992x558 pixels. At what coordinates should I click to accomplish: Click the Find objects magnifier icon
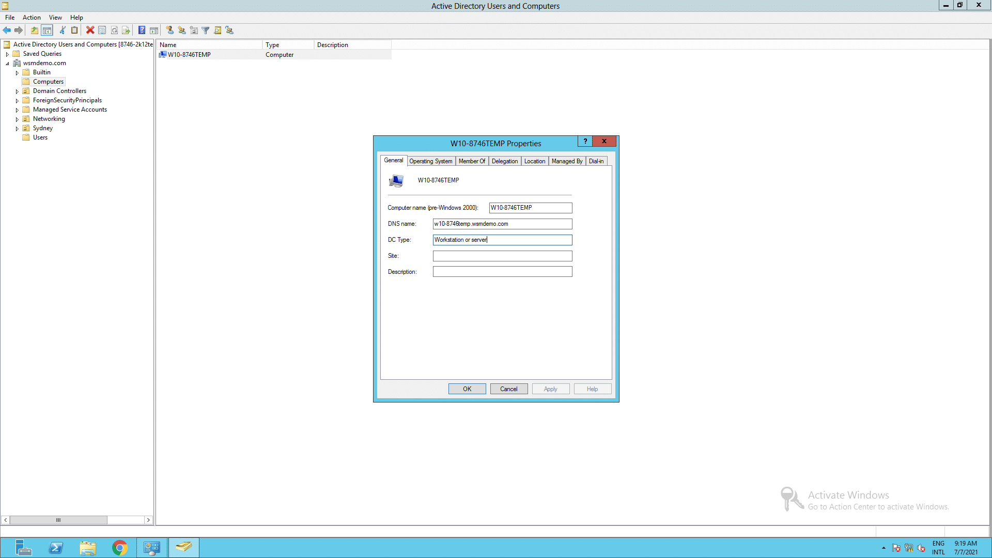click(x=218, y=30)
